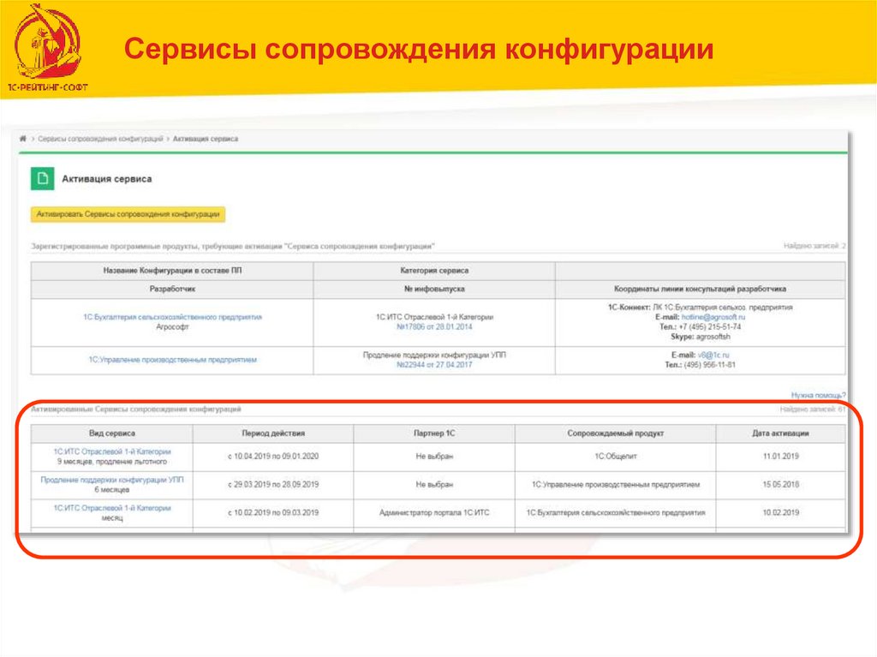This screenshot has height=657, width=877.
Task: Click 1С:ИТС Отраслевой 1-й Категории category cell
Action: (x=434, y=317)
